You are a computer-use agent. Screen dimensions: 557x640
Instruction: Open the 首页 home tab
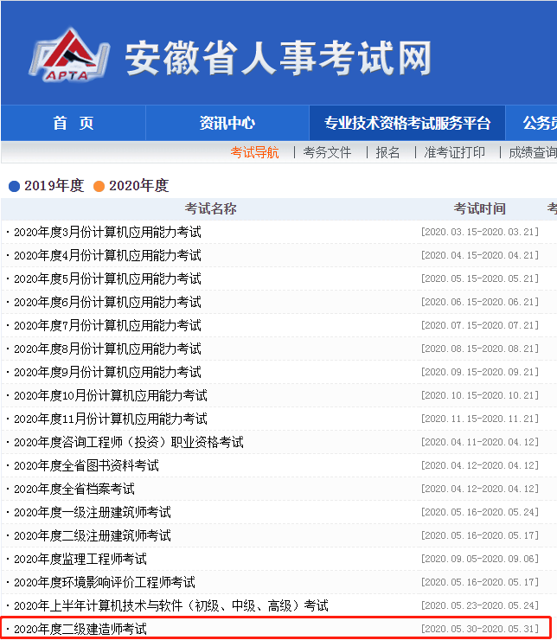(74, 123)
